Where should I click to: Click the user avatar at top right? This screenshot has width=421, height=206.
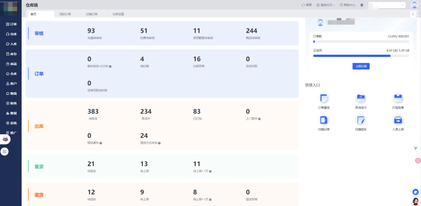tap(414, 5)
